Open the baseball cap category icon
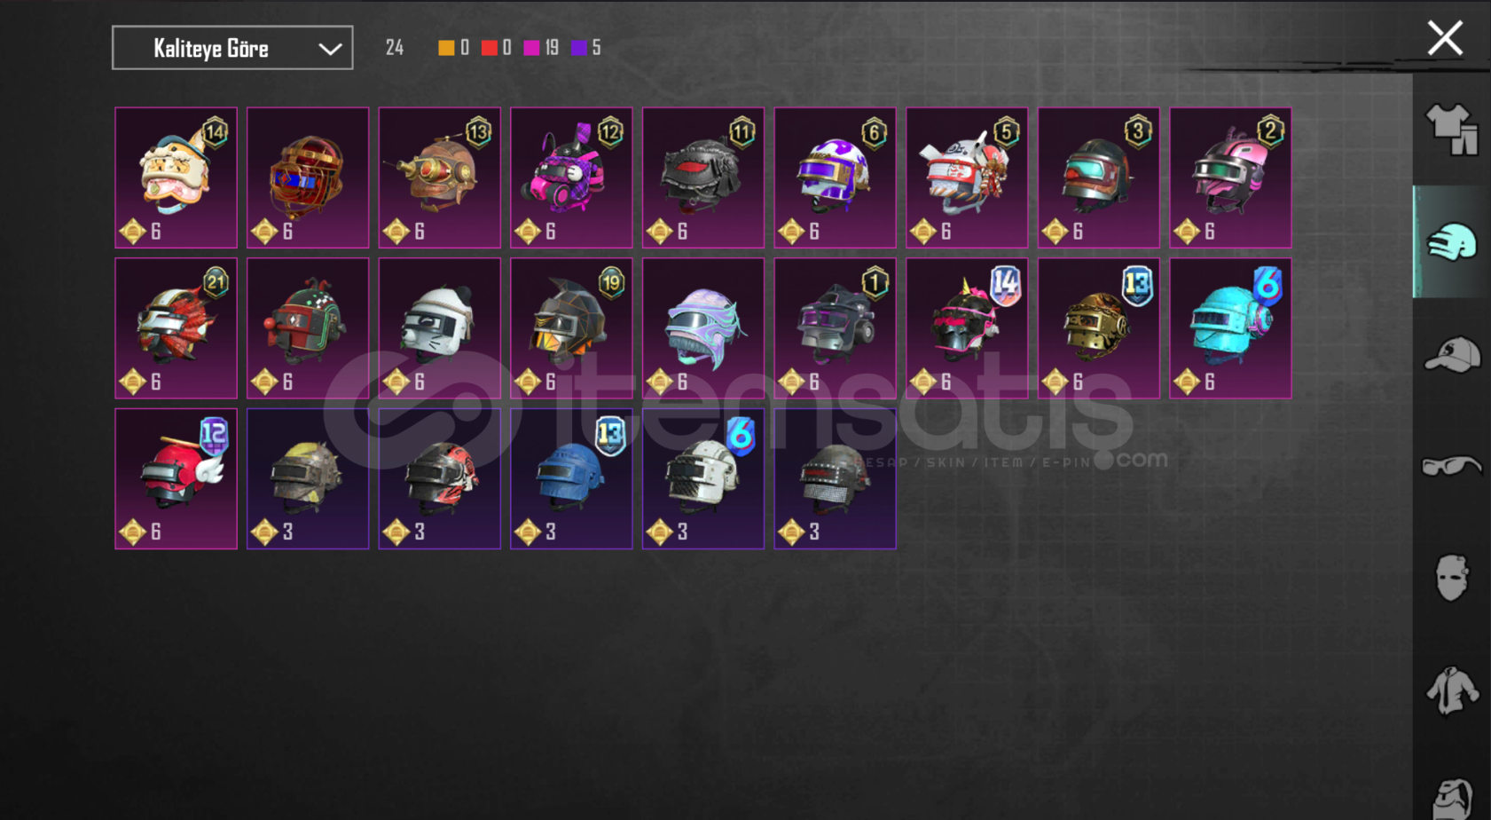 coord(1452,355)
